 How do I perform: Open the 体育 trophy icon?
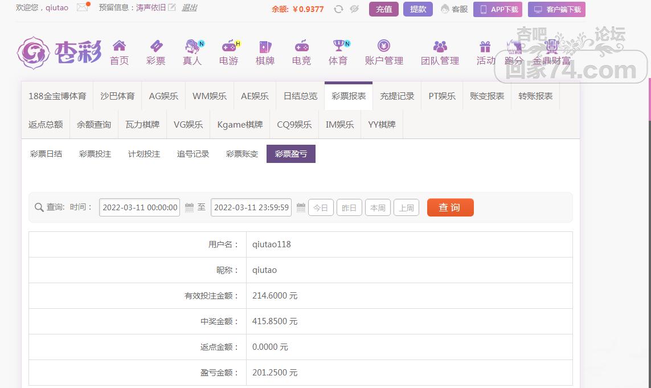[x=338, y=46]
